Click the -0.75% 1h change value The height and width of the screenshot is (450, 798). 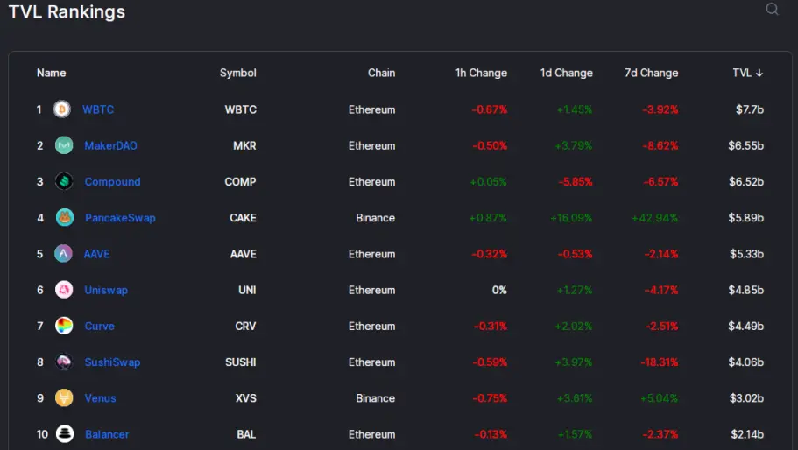(490, 398)
